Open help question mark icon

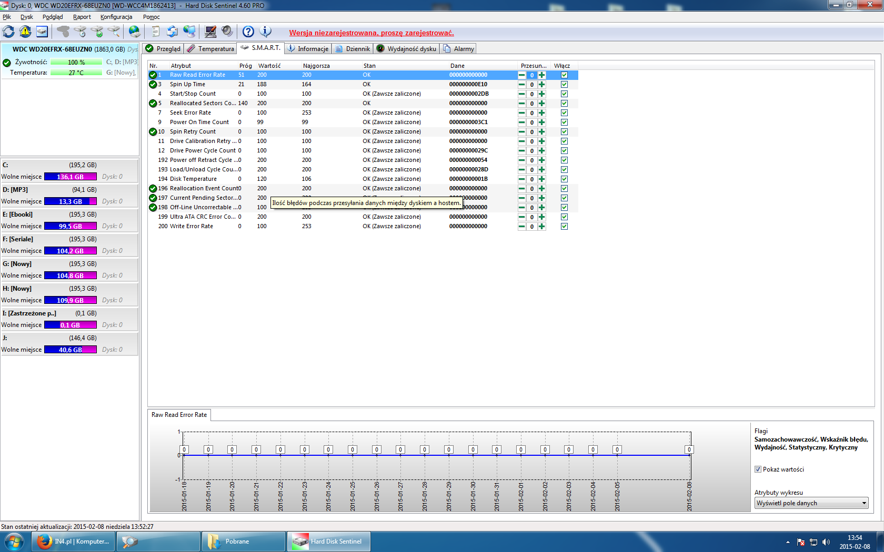pos(248,32)
